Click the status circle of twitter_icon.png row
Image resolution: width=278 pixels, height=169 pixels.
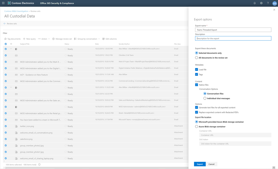(66, 126)
